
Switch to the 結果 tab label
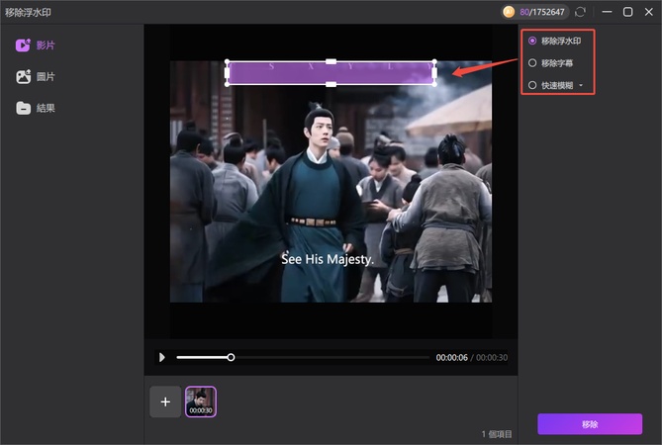[46, 108]
